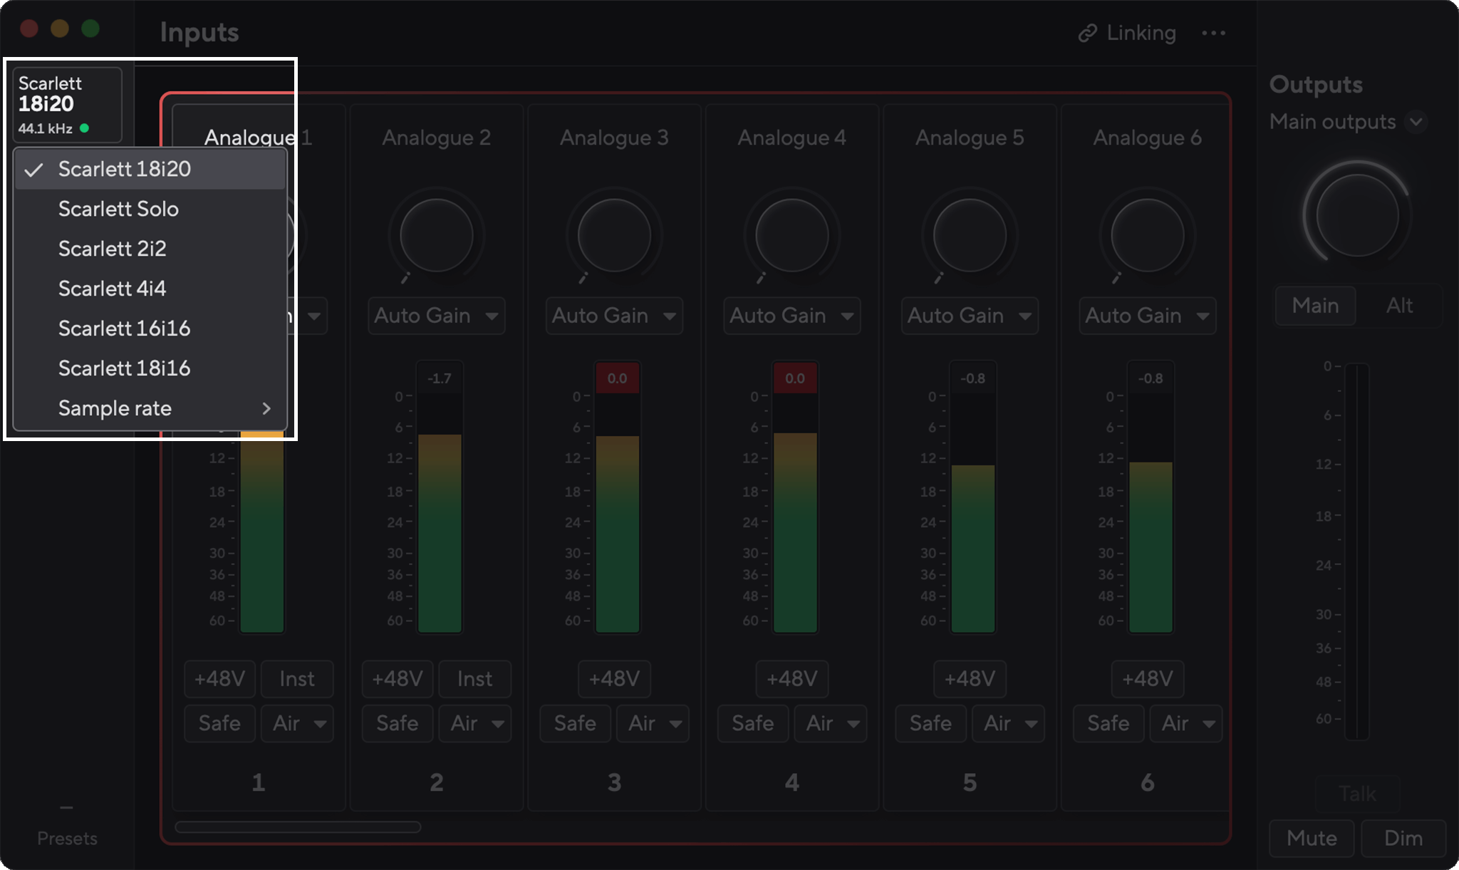
Task: Click the Analogue 3 gain knob
Action: 614,236
